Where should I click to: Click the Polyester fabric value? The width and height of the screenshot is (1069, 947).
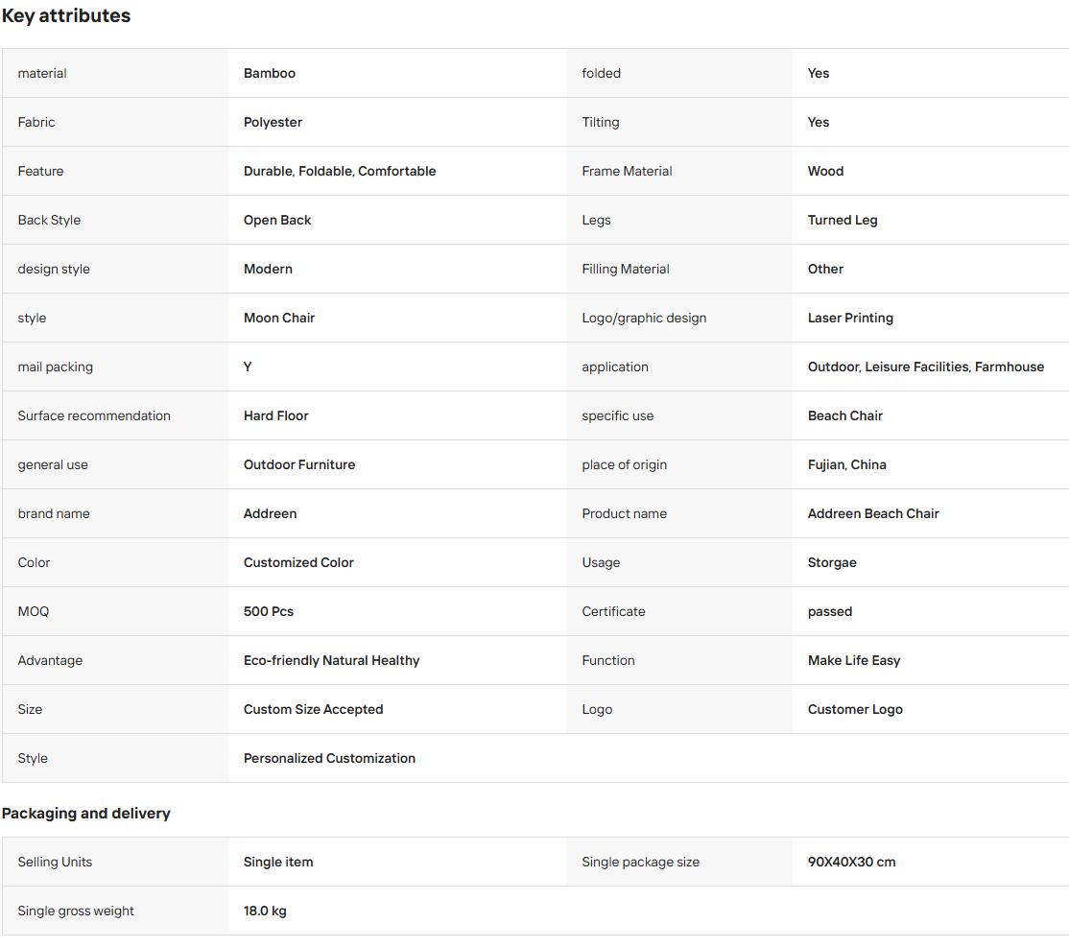pos(273,122)
